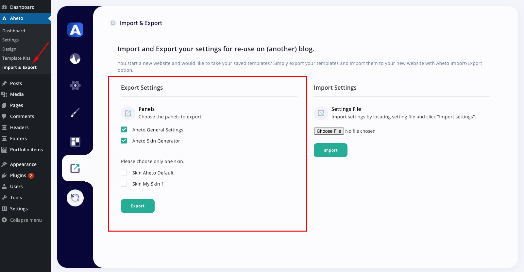Click the Pages menu label
The height and width of the screenshot is (272, 524).
[x=17, y=105]
